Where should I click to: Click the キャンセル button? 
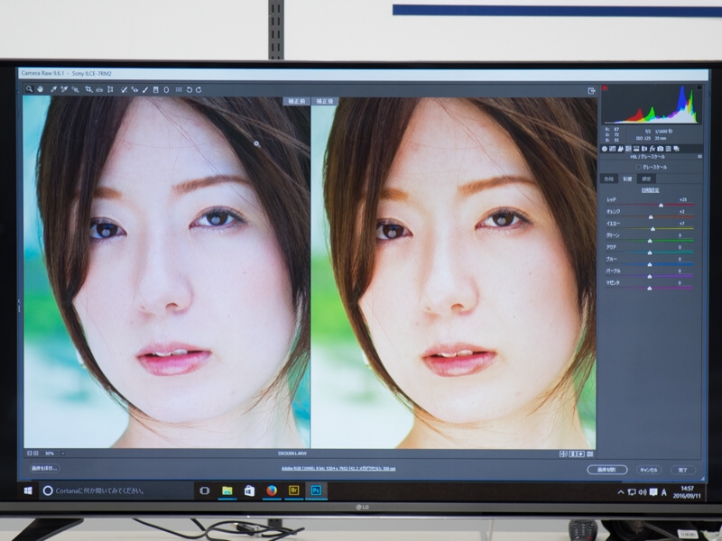pos(649,470)
